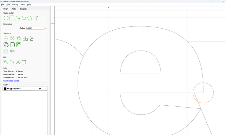Click the Check Cutter Access link
This screenshot has height=135, width=226.
[x=11, y=81]
